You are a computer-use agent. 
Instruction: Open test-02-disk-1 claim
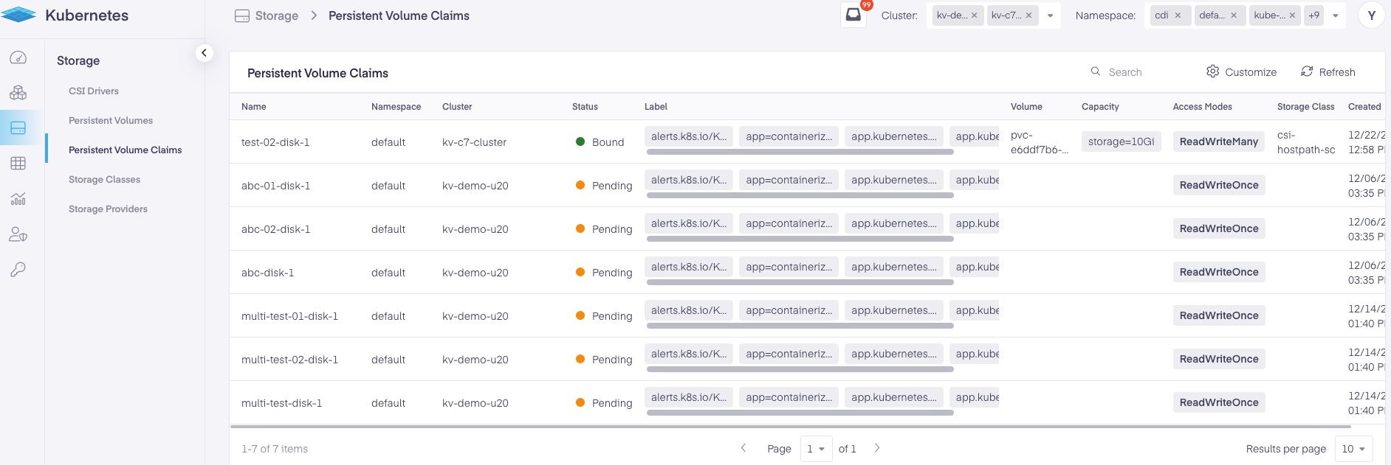click(x=275, y=142)
